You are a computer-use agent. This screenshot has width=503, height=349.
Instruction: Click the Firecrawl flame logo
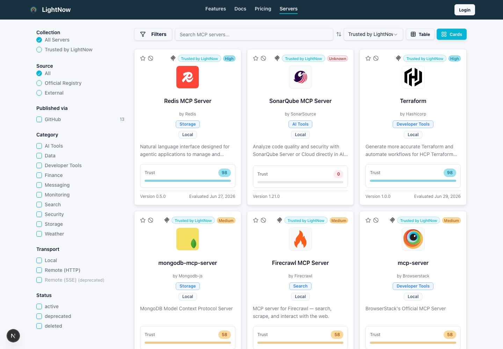(300, 239)
